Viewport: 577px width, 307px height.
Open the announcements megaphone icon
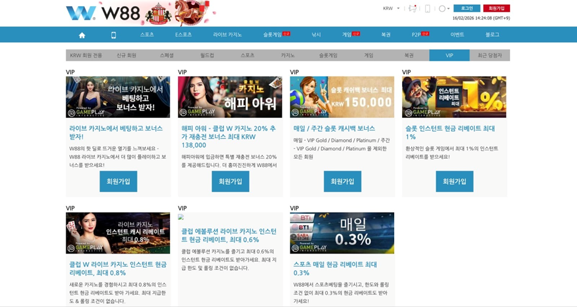point(412,9)
